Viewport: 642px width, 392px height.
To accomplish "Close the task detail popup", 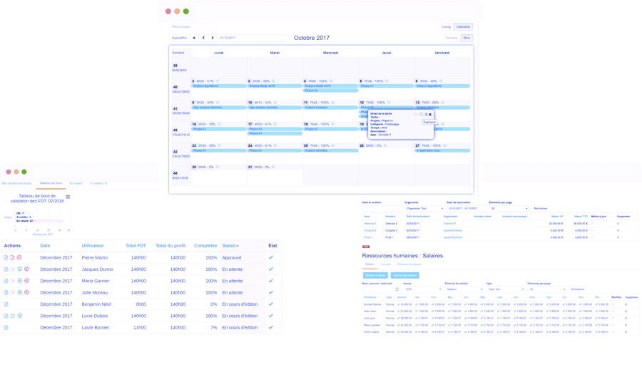I will [430, 115].
